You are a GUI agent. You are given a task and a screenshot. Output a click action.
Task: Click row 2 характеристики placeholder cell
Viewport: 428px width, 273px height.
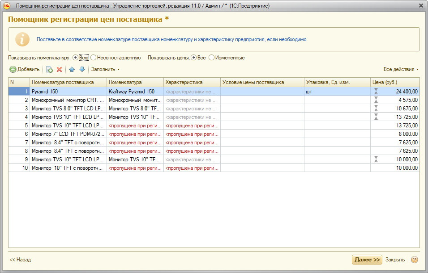coord(192,100)
